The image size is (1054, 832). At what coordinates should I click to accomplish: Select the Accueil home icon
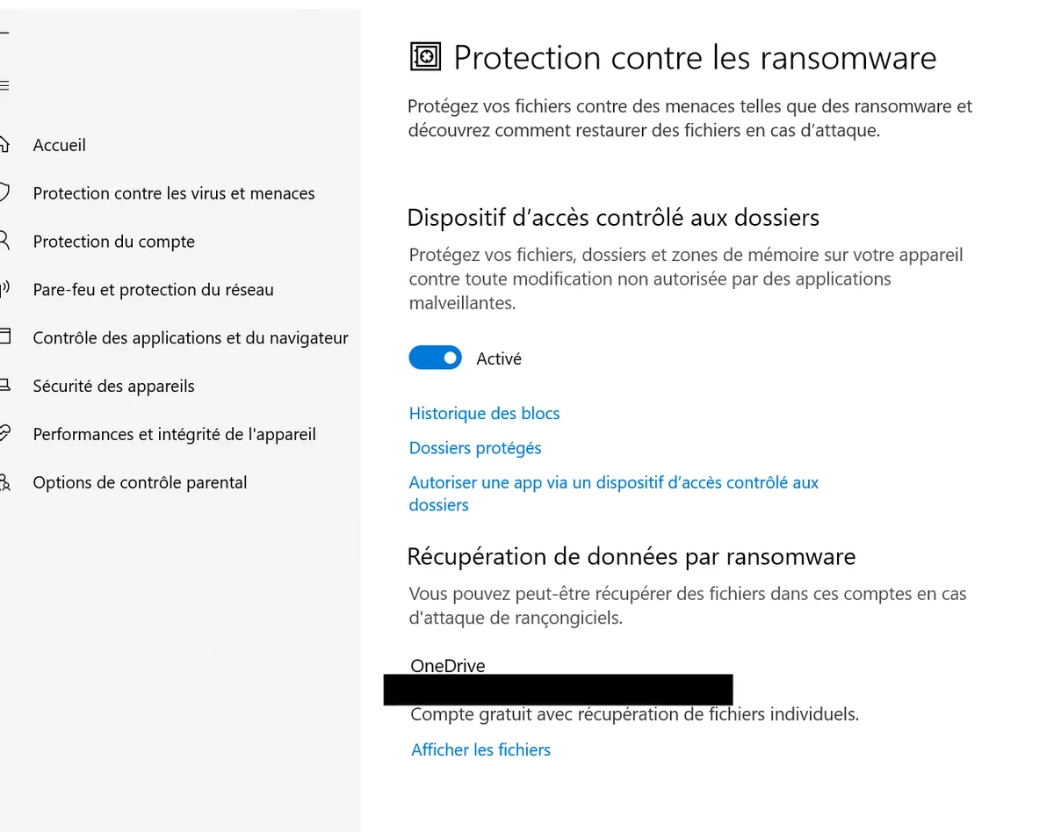pos(6,144)
